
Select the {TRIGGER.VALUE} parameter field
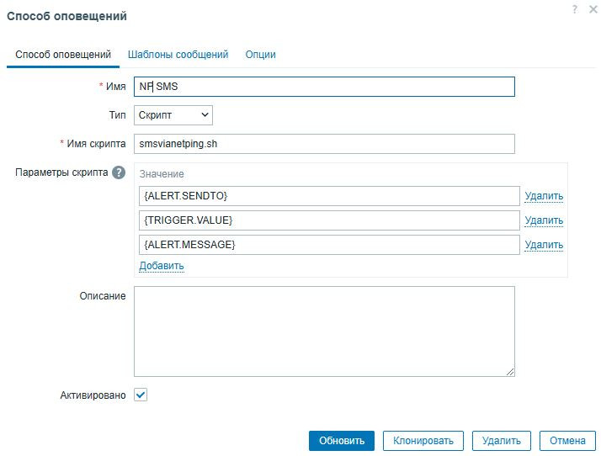329,220
